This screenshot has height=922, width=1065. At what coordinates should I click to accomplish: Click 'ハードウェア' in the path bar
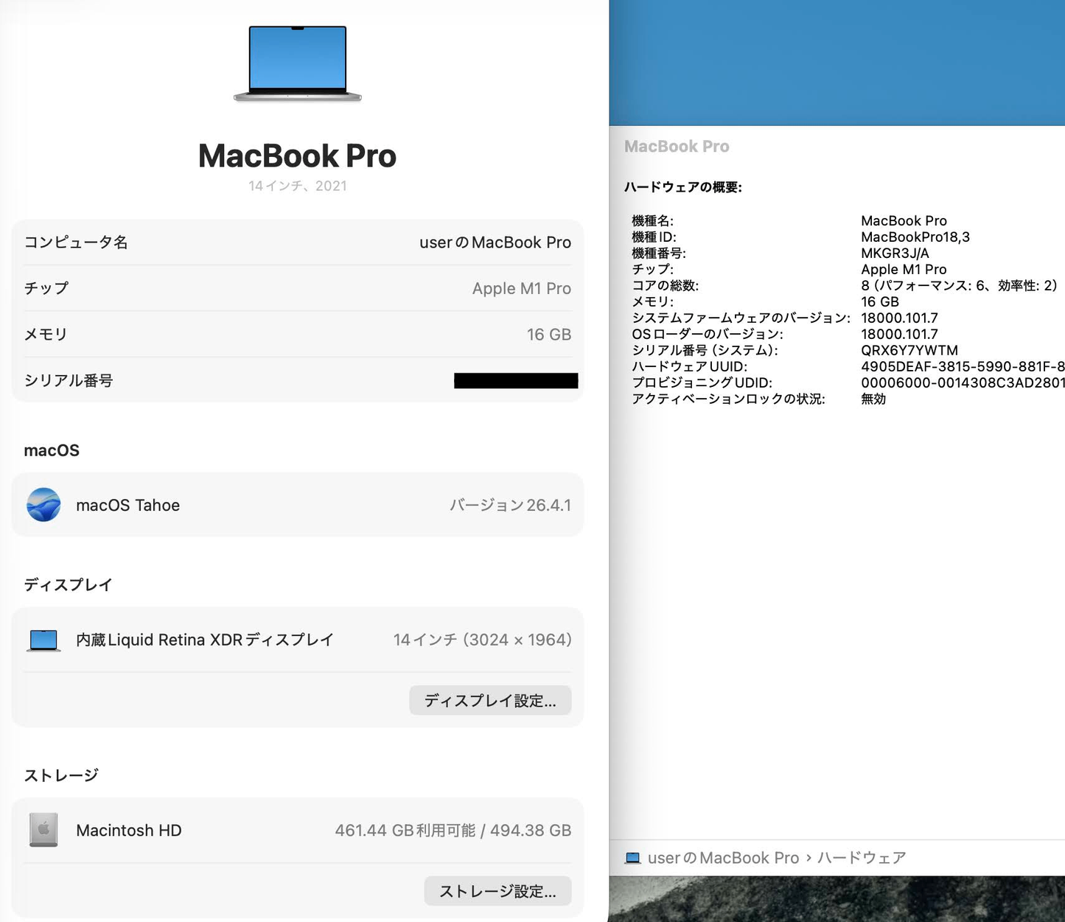tap(862, 858)
